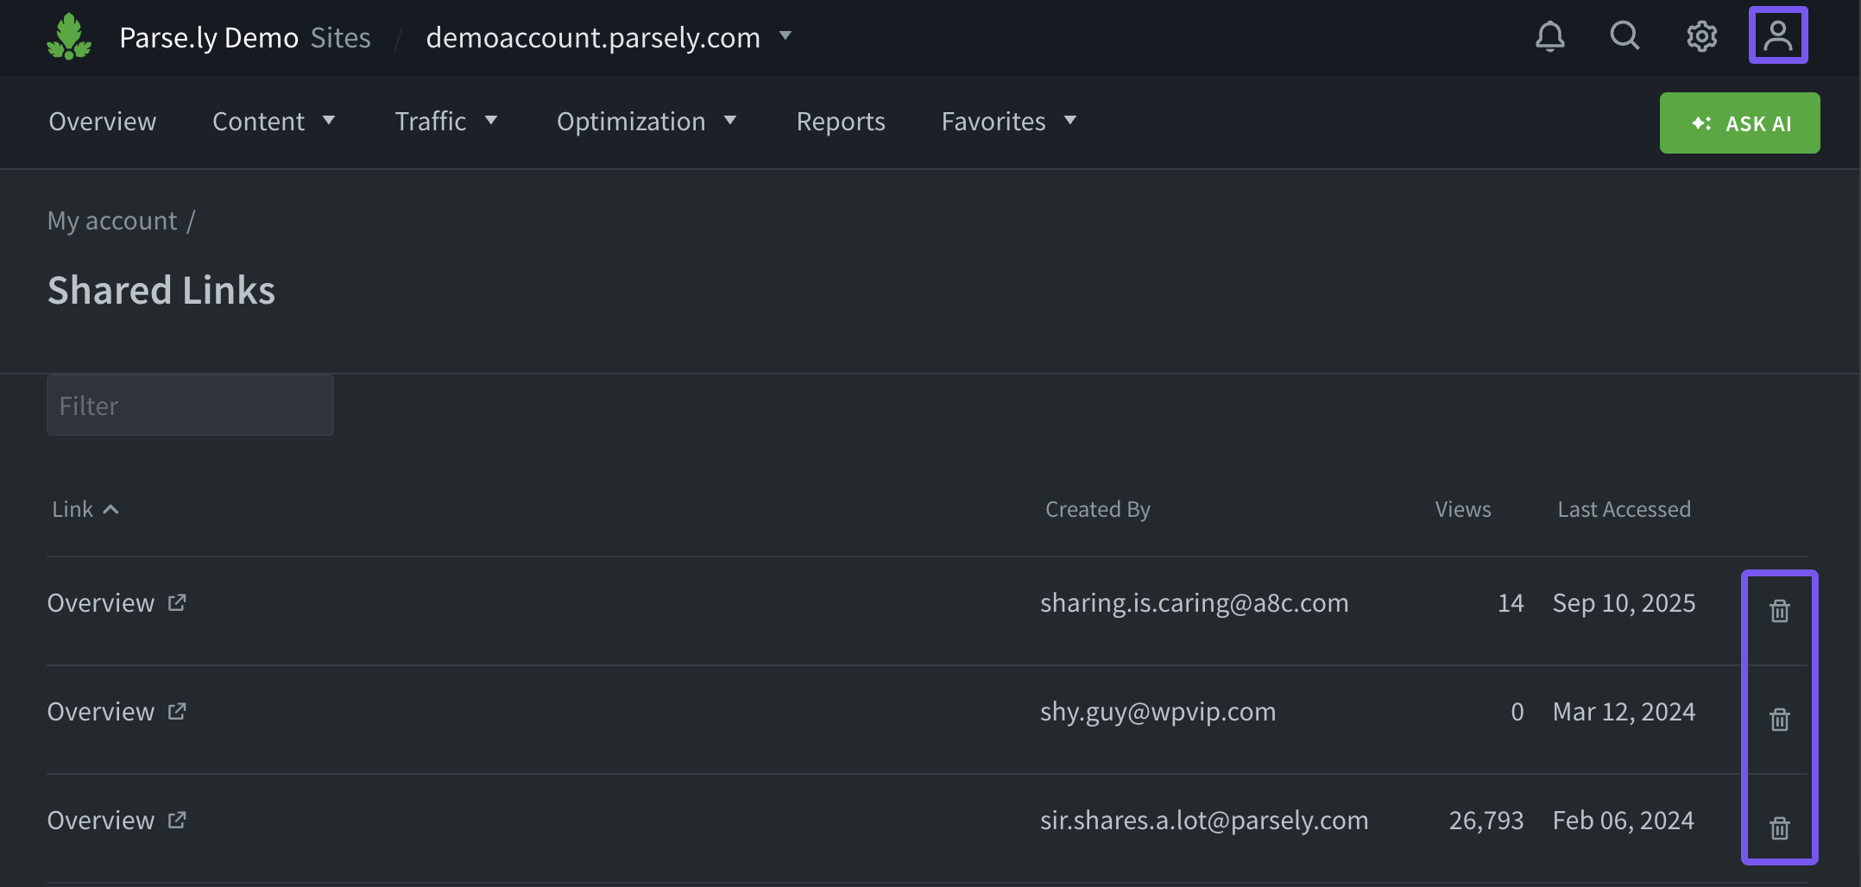Follow the My account breadcrumb link

[112, 221]
